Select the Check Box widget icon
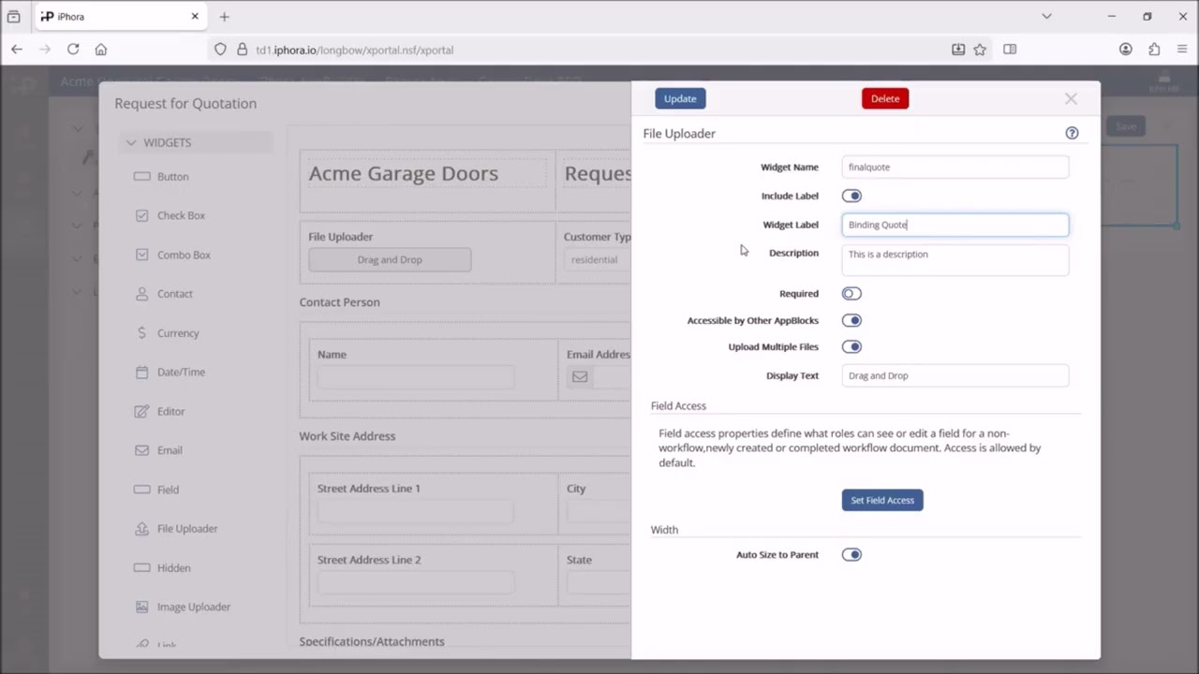1199x674 pixels. (141, 215)
